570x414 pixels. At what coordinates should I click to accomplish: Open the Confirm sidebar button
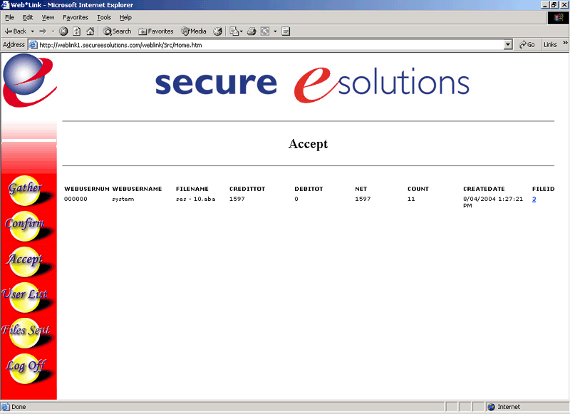point(26,226)
